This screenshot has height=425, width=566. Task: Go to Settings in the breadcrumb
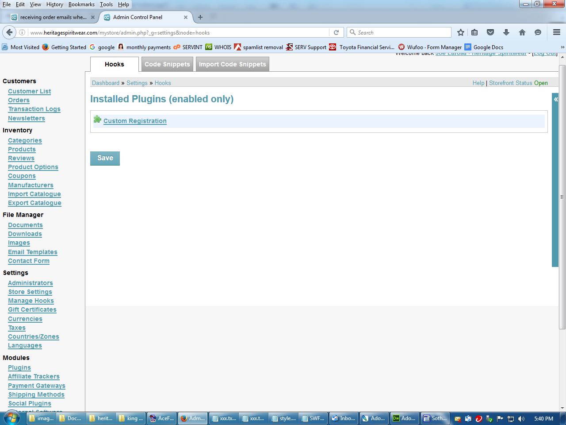(x=137, y=83)
